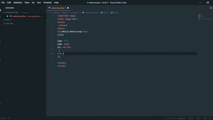Click the Hello-Bootstrap heading text
Image resolution: width=213 pixels, height=120 pixels.
72,32
